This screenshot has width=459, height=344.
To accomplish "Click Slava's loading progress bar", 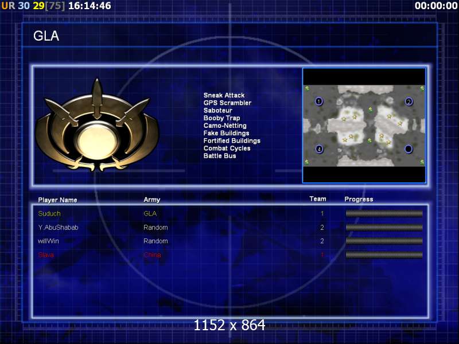I will 384,255.
